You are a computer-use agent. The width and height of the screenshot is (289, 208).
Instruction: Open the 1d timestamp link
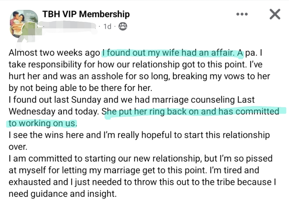point(107,26)
